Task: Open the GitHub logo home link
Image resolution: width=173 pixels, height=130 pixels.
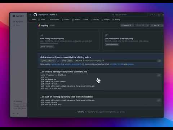Action: [35, 15]
